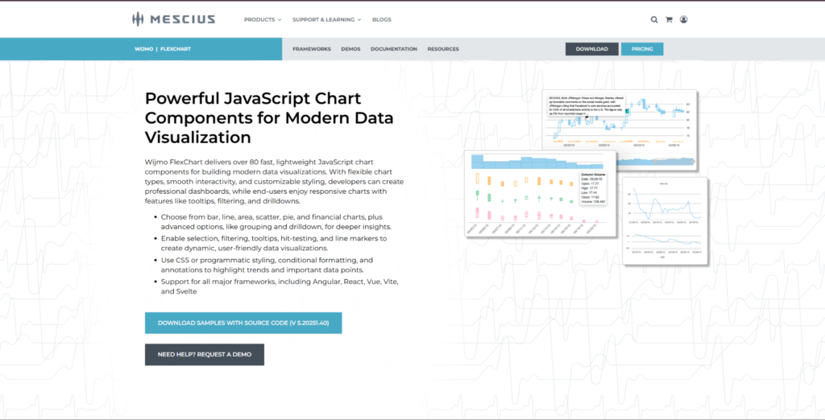Screen dimensions: 825x420
Task: Click Need Help? Request a Demo
Action: [204, 354]
